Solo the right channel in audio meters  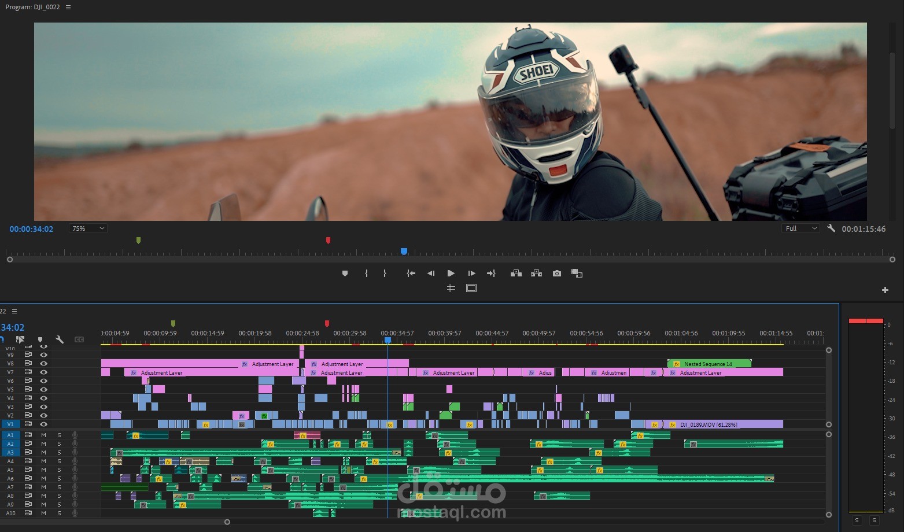874,520
